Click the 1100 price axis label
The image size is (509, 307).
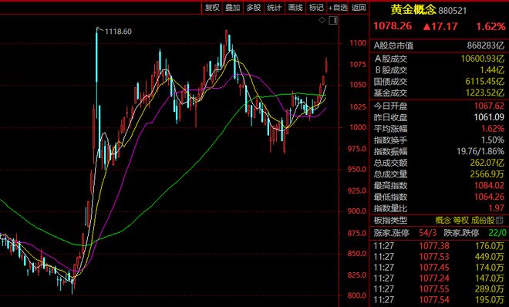(358, 43)
